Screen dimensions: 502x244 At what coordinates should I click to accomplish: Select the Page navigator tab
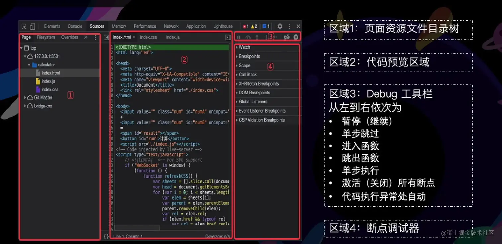click(x=26, y=37)
